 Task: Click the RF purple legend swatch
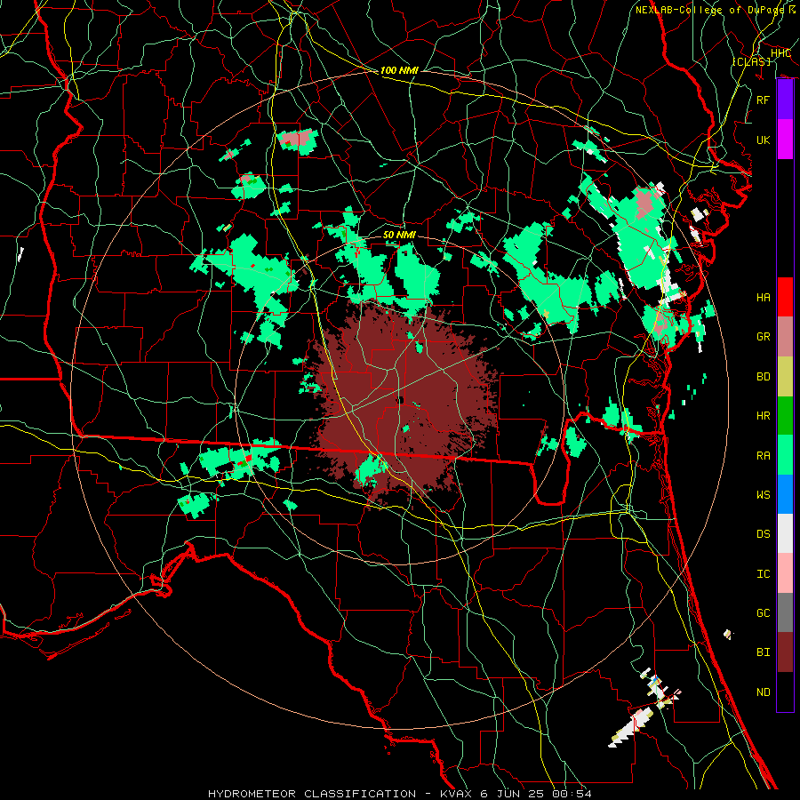(x=785, y=100)
